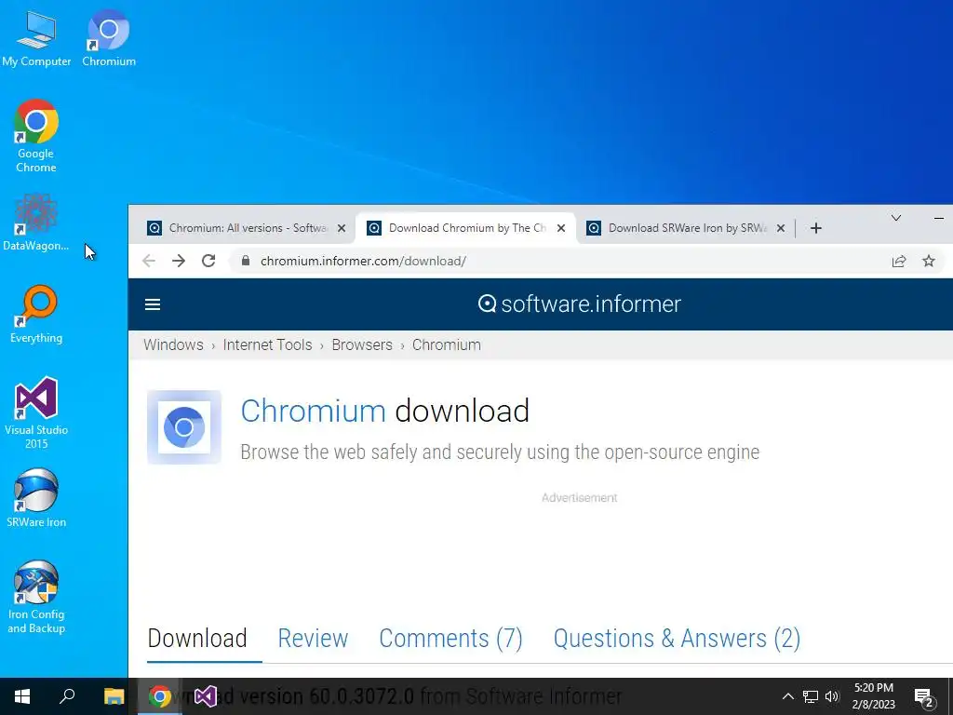Go back in the browser
Image resolution: width=953 pixels, height=715 pixels.
click(x=149, y=261)
